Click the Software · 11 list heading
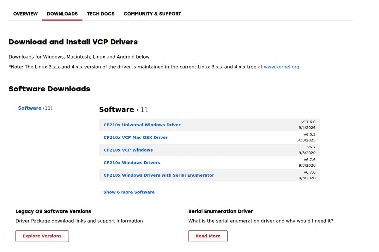This screenshot has height=252, width=379. [124, 110]
